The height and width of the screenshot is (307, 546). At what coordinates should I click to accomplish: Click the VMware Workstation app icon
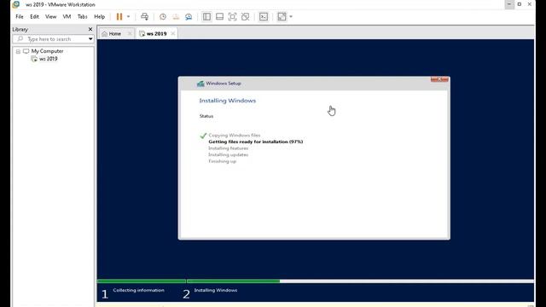coord(16,4)
